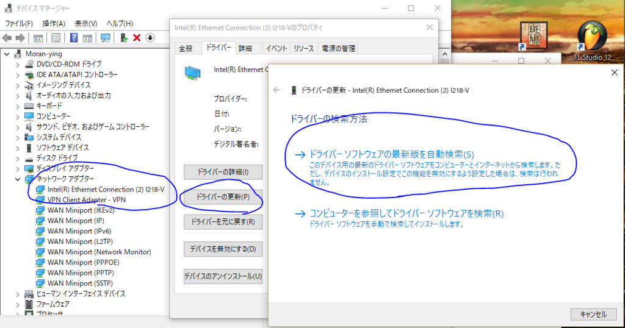Switch to the 詳細 tab

click(245, 49)
